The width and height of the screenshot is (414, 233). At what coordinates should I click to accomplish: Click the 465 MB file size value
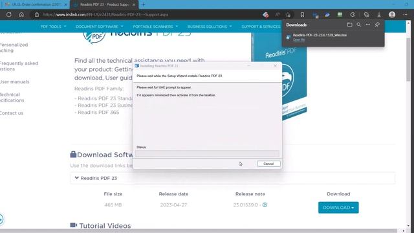[113, 205]
